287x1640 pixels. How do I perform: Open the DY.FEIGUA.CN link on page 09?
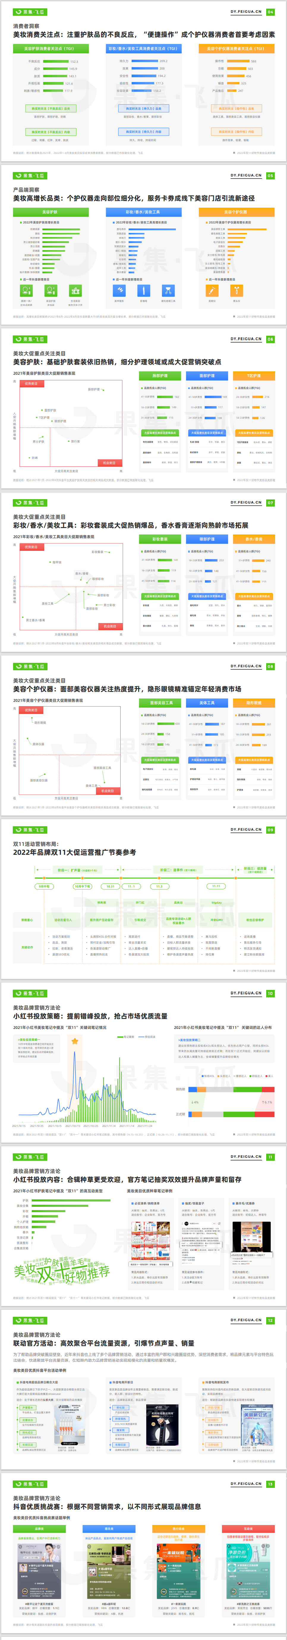[x=246, y=830]
